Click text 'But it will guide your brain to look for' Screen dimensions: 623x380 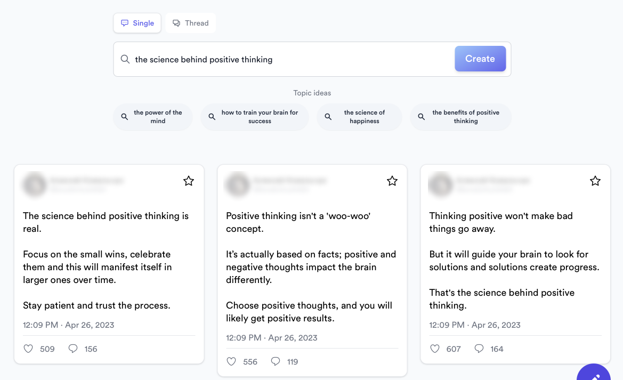click(x=508, y=254)
